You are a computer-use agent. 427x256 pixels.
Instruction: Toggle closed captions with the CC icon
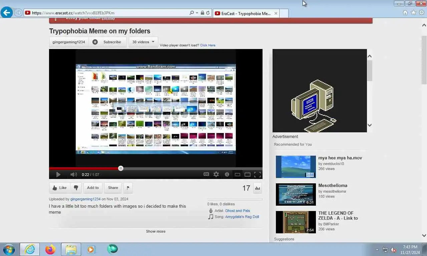point(206,174)
